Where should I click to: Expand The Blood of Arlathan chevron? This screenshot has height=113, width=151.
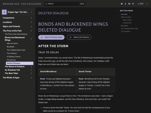coord(31,67)
